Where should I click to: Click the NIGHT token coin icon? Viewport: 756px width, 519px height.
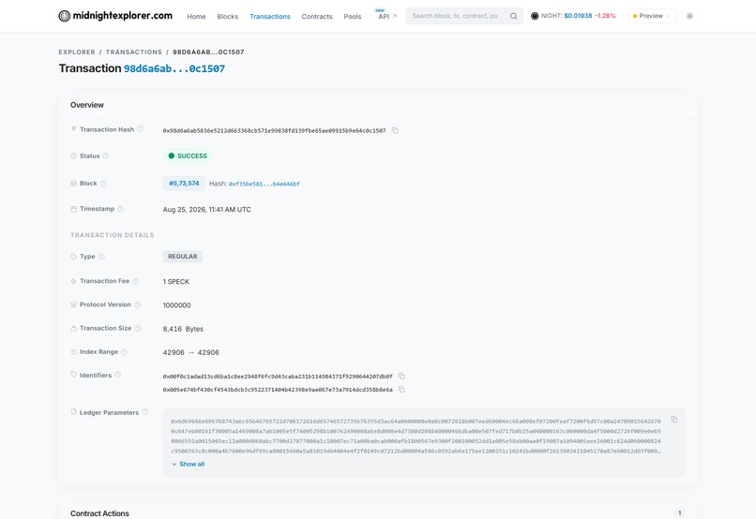click(535, 16)
